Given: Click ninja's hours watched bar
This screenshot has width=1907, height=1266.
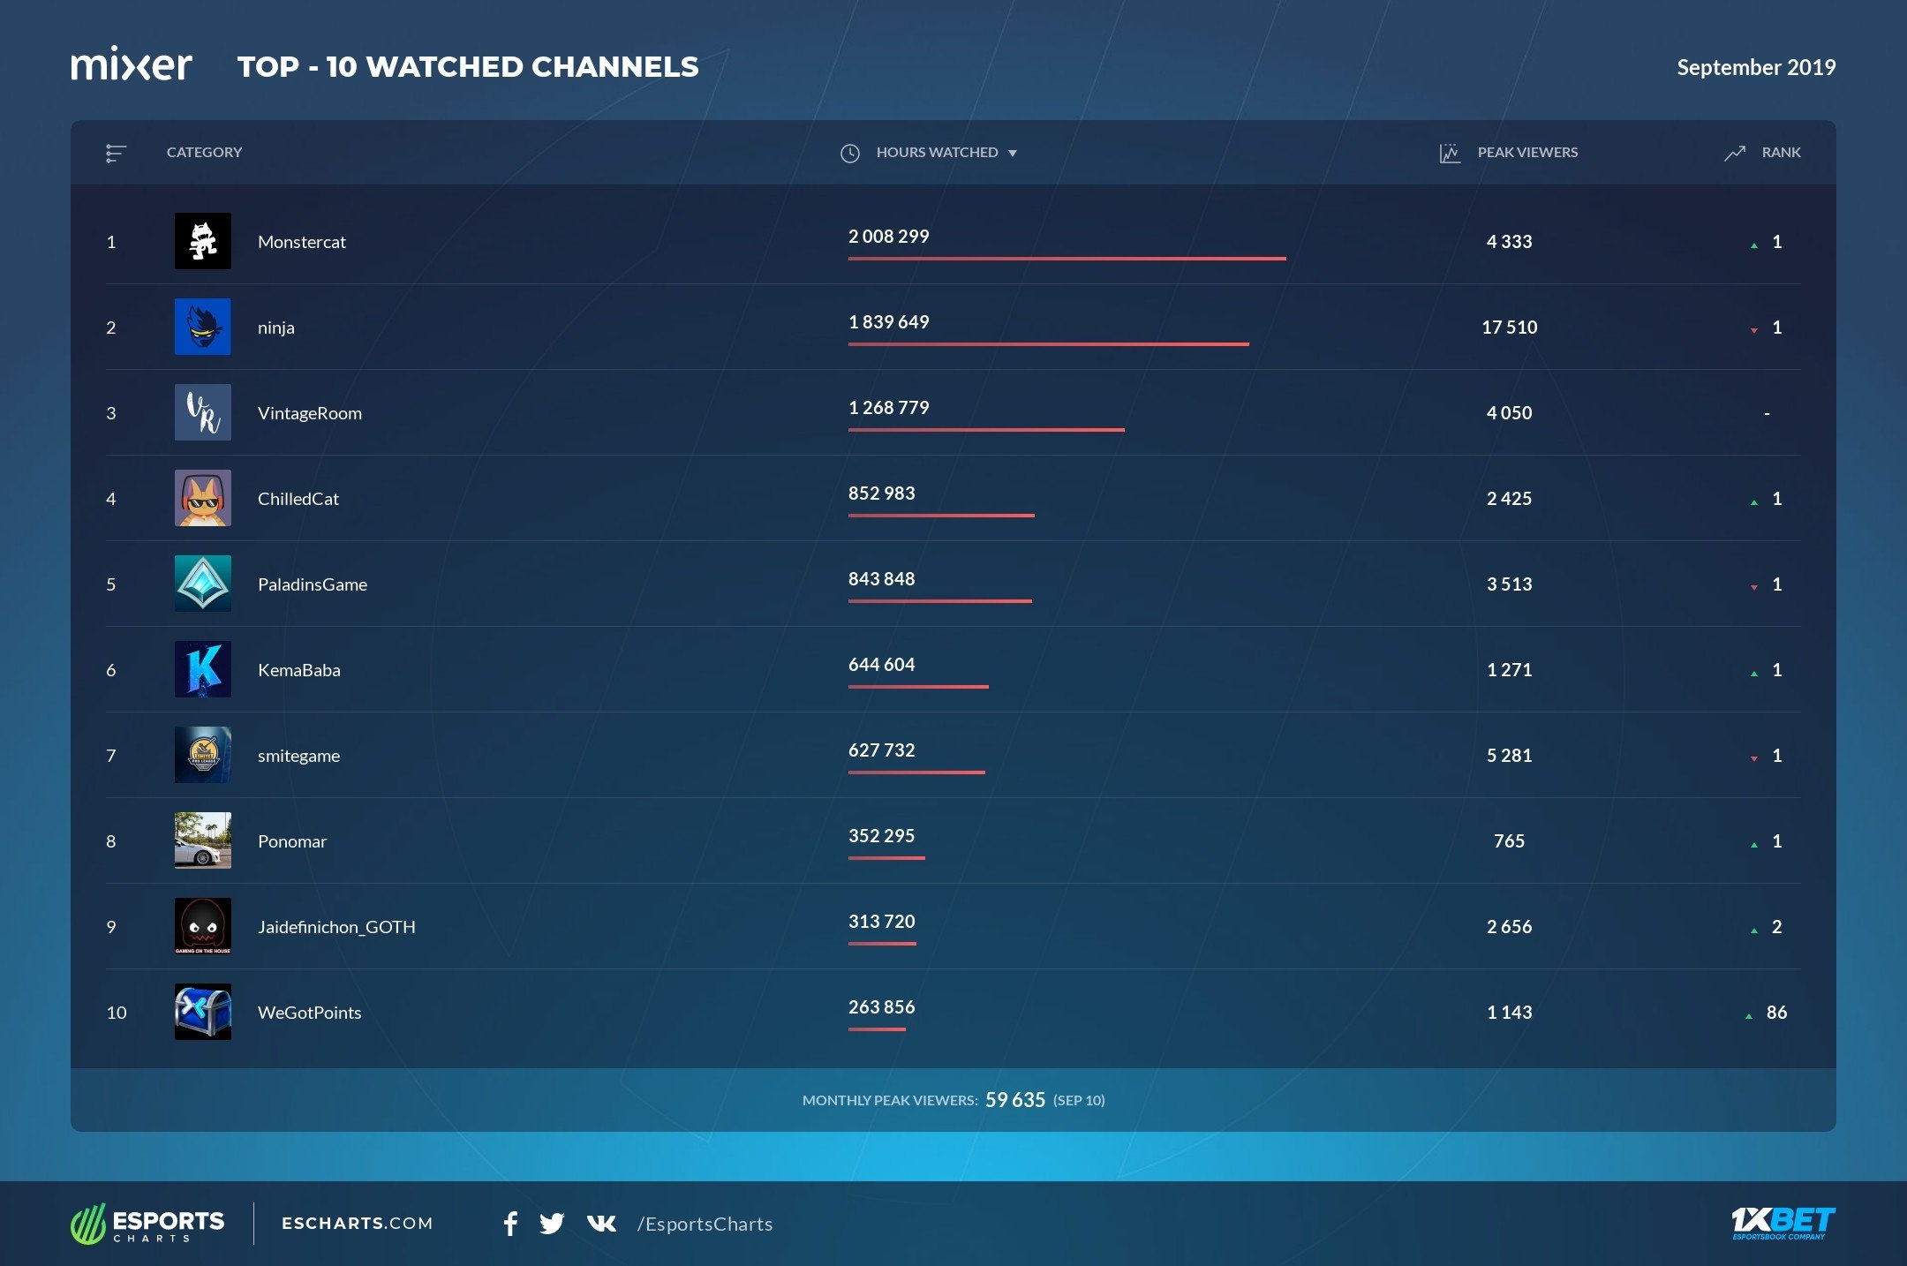Looking at the screenshot, I should pos(1049,344).
